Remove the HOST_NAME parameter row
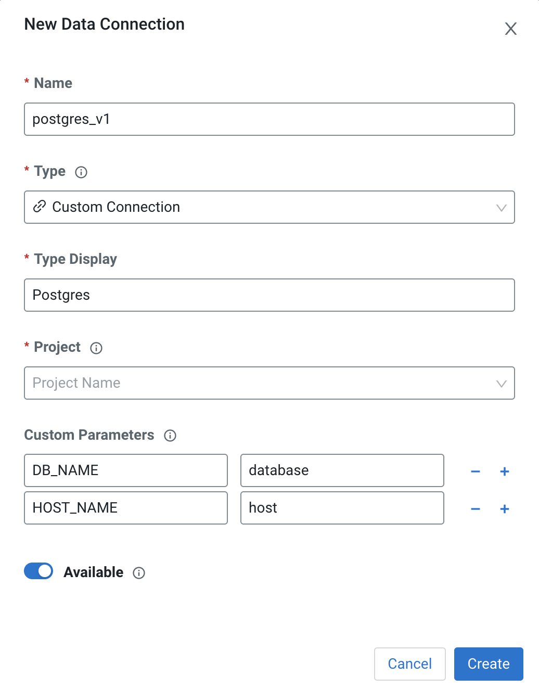The width and height of the screenshot is (539, 689). pyautogui.click(x=476, y=509)
